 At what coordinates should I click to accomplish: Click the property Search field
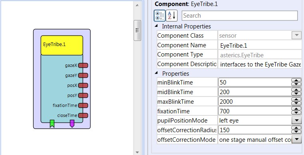[240, 16]
